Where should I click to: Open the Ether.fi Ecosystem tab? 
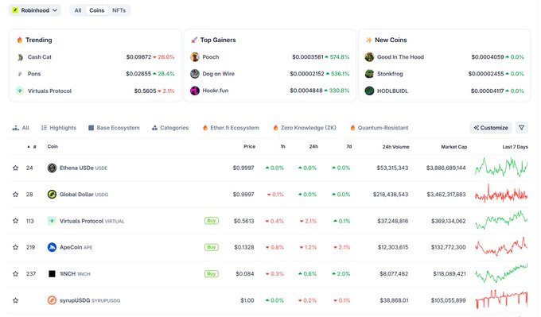pos(231,128)
